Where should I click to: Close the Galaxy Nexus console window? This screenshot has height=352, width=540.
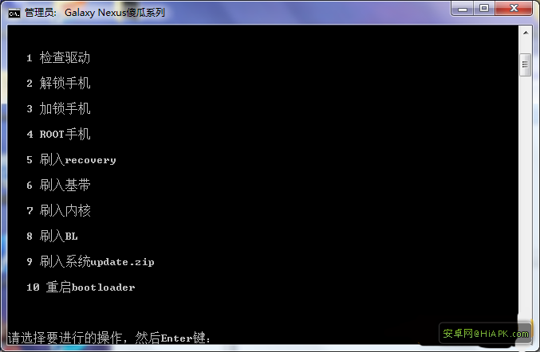coord(514,8)
